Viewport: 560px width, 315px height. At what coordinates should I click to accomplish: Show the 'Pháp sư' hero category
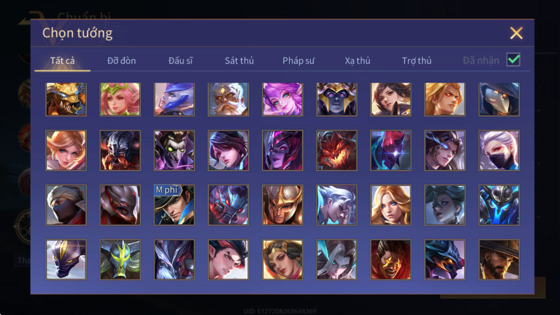tap(299, 61)
